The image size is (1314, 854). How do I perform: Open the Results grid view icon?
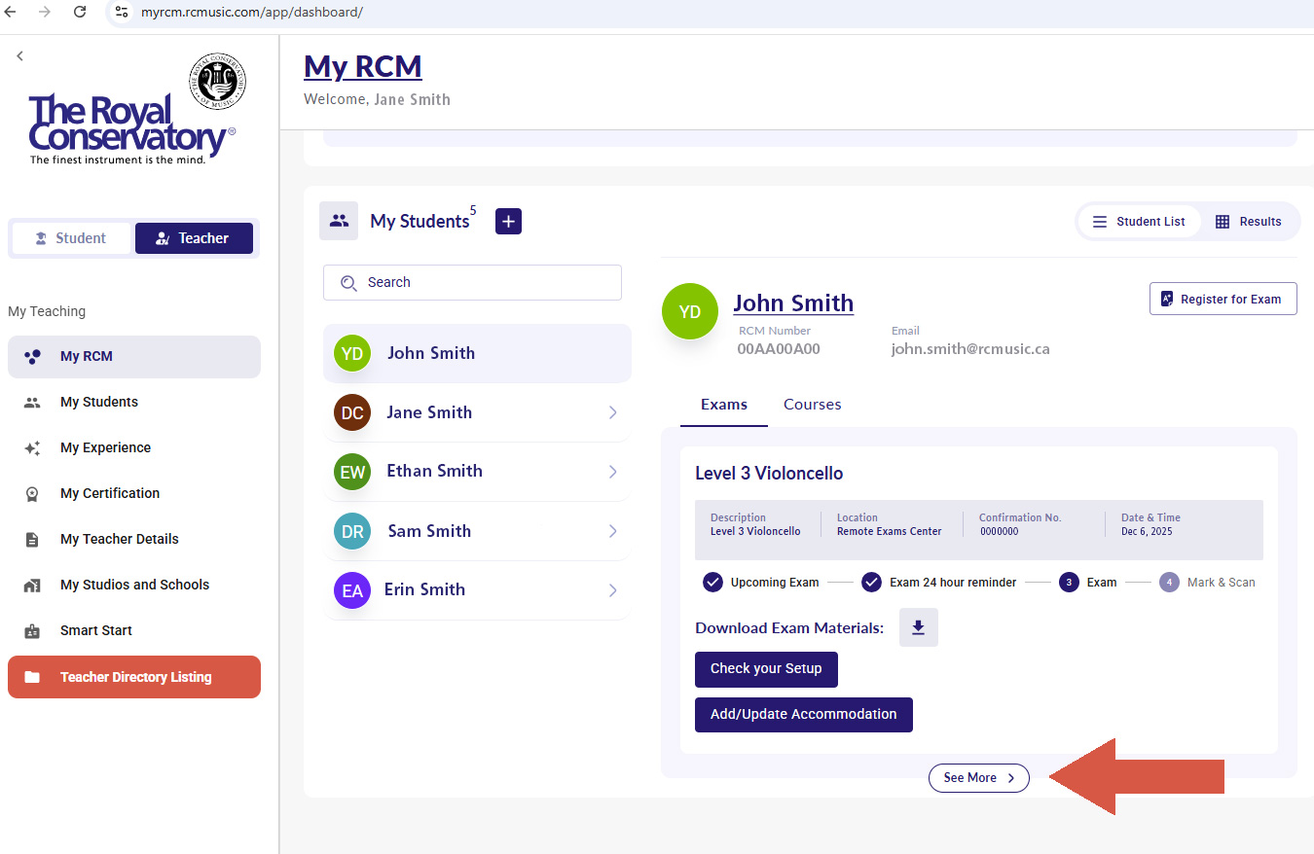pos(1223,221)
